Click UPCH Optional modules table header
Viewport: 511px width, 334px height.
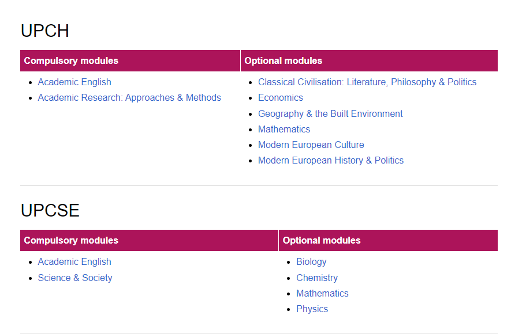(369, 61)
